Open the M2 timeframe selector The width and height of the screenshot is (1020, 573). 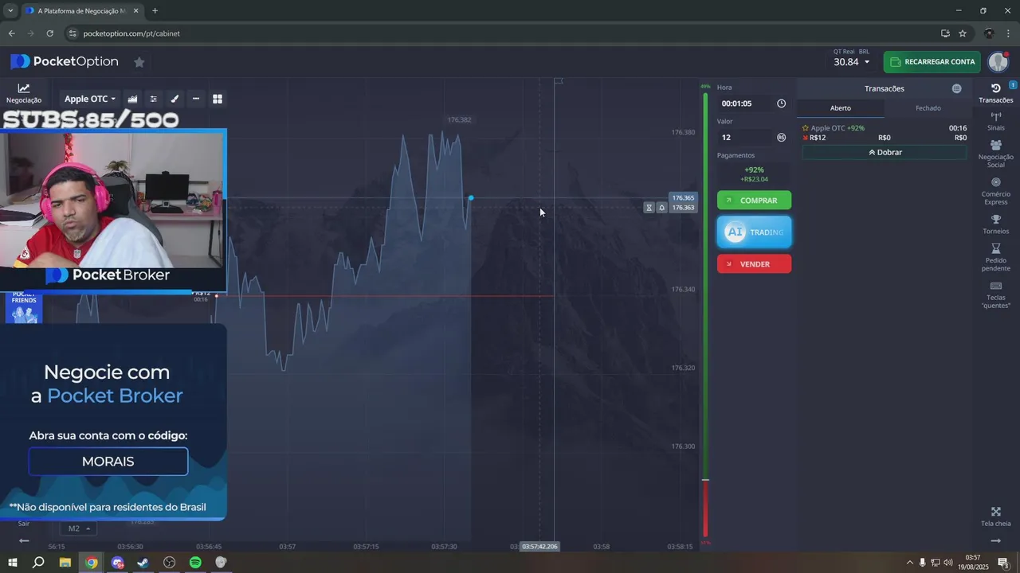pyautogui.click(x=78, y=528)
